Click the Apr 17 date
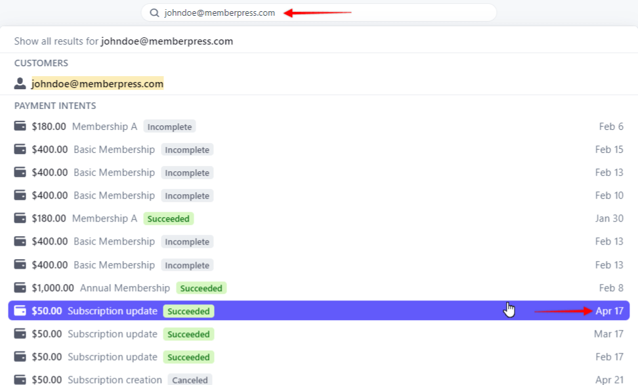This screenshot has height=385, width=638. pos(610,311)
